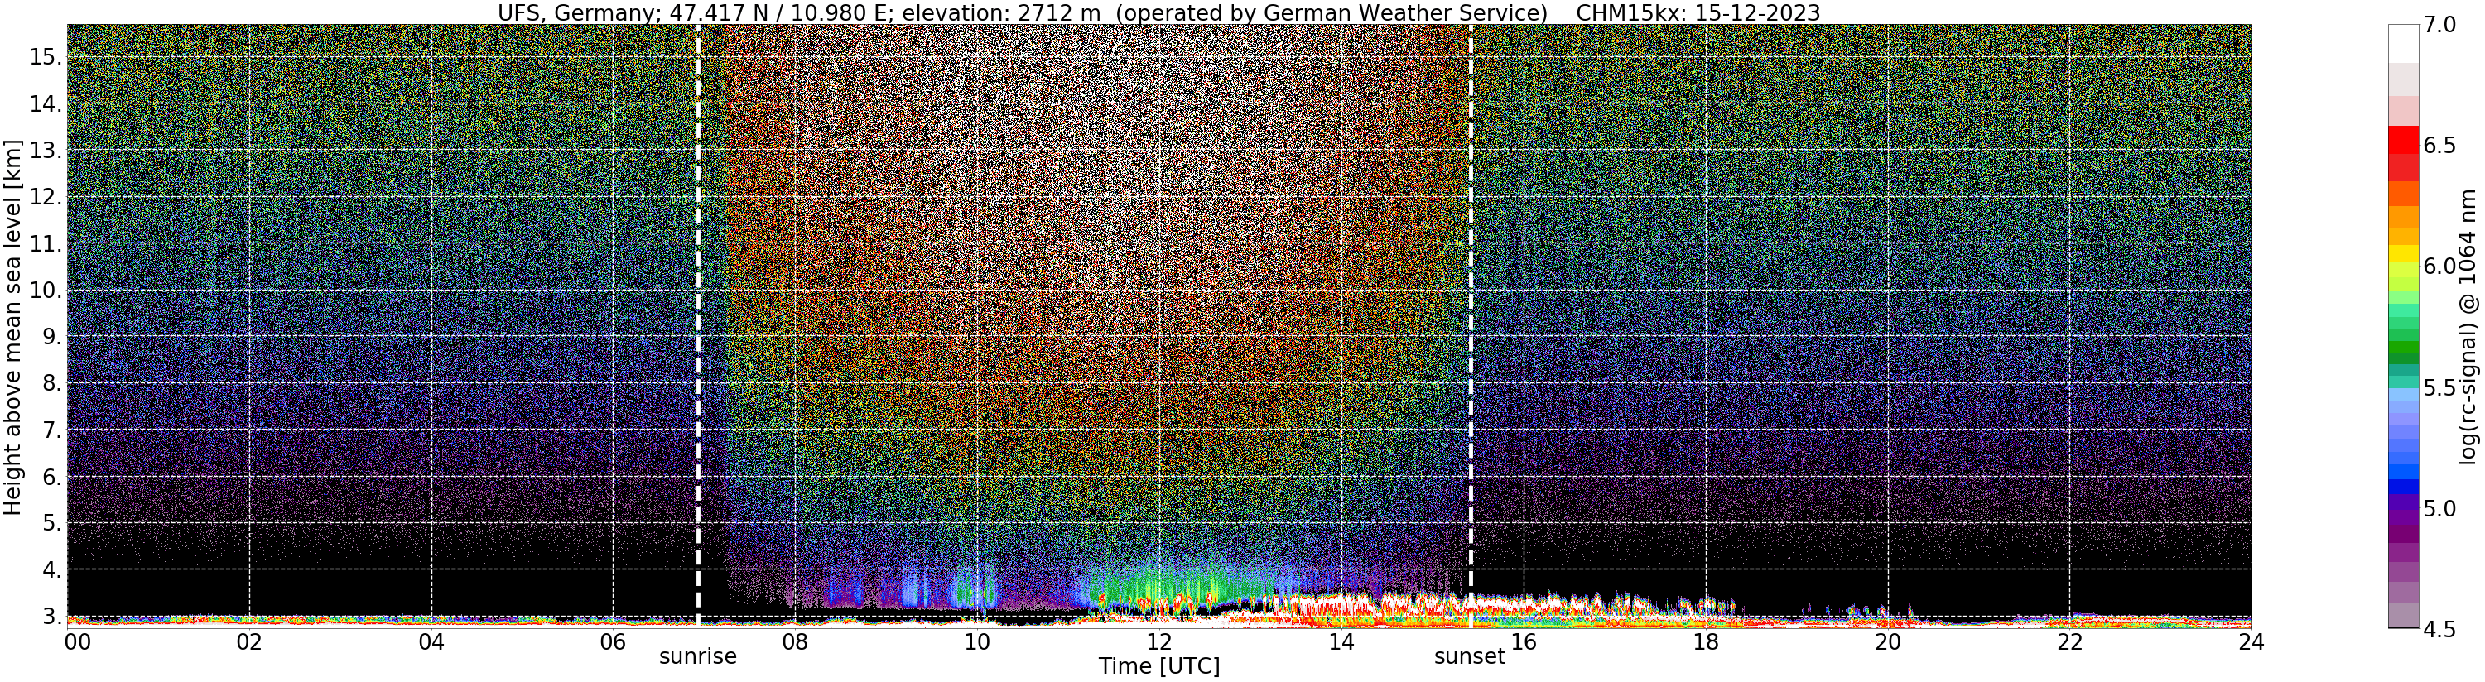
Task: Click the x-axis tick label '20'
Action: (1887, 641)
